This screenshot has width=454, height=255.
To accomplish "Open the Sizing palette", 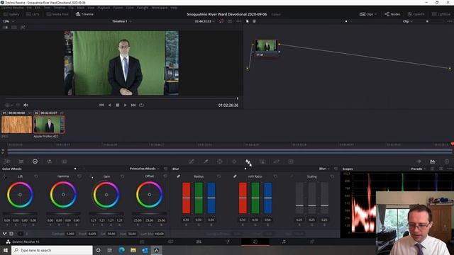I will (277, 161).
